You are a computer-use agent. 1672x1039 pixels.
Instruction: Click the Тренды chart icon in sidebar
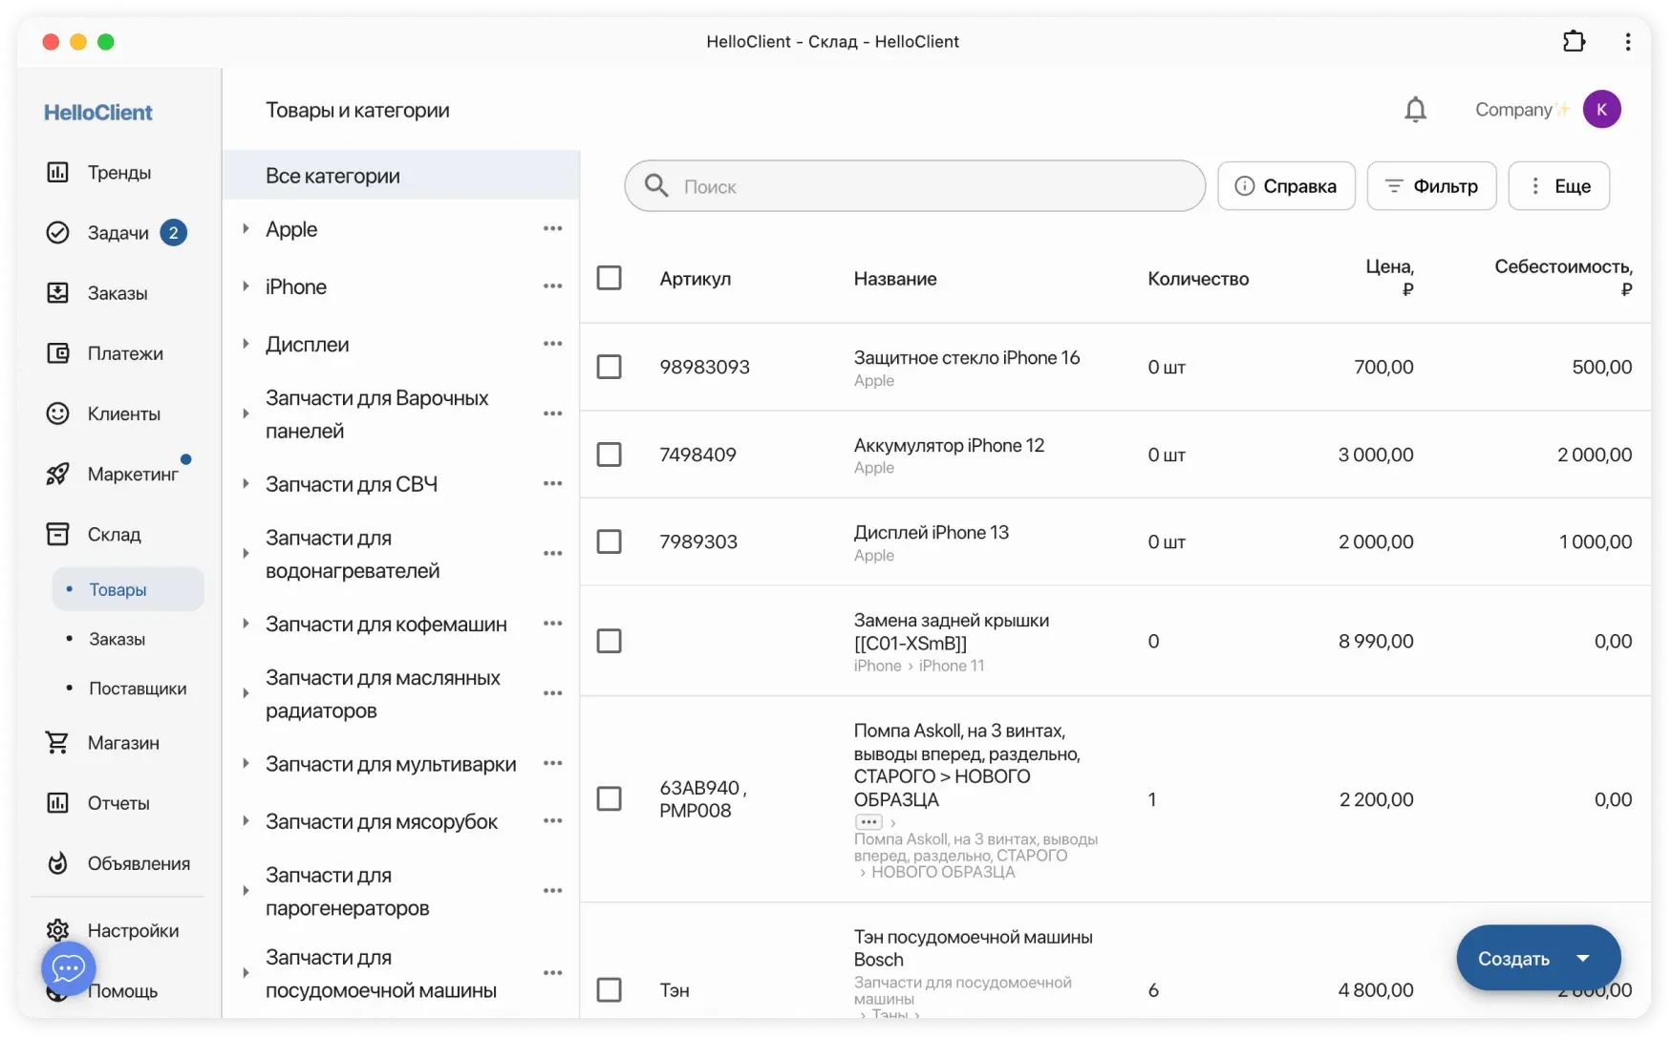pyautogui.click(x=58, y=172)
